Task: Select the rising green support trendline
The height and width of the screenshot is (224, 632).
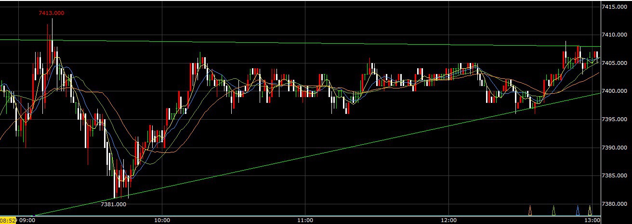Action: (318, 154)
